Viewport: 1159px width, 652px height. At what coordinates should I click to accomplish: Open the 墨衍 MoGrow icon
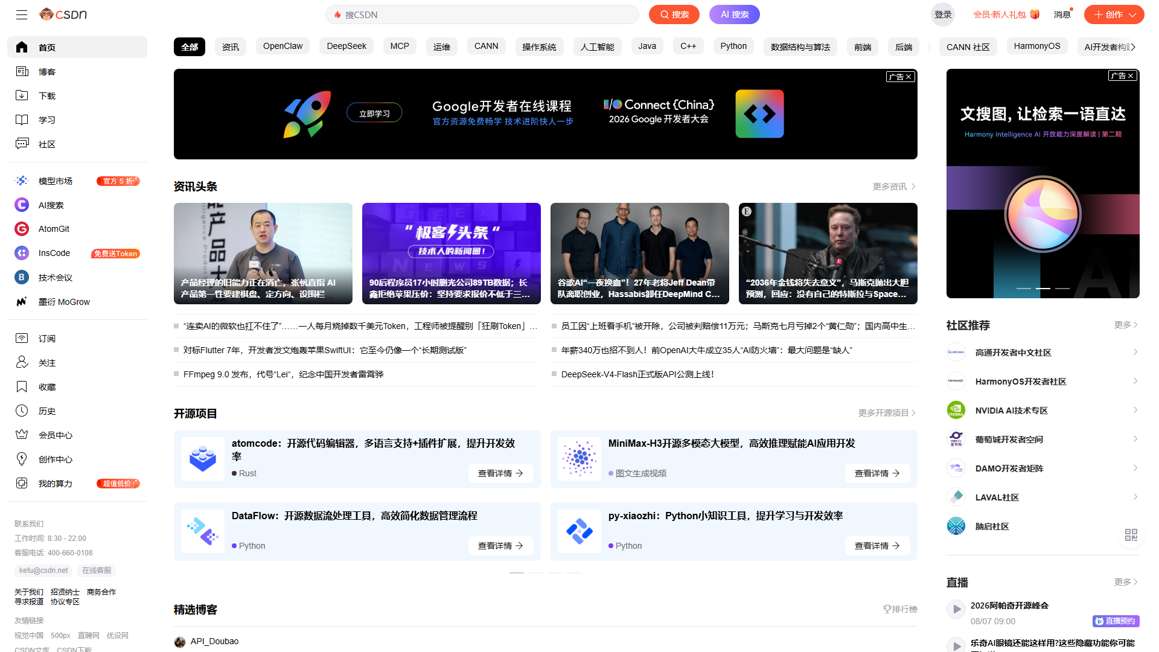22,302
